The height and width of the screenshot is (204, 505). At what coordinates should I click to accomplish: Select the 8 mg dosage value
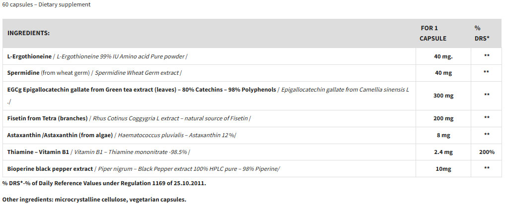(443, 135)
